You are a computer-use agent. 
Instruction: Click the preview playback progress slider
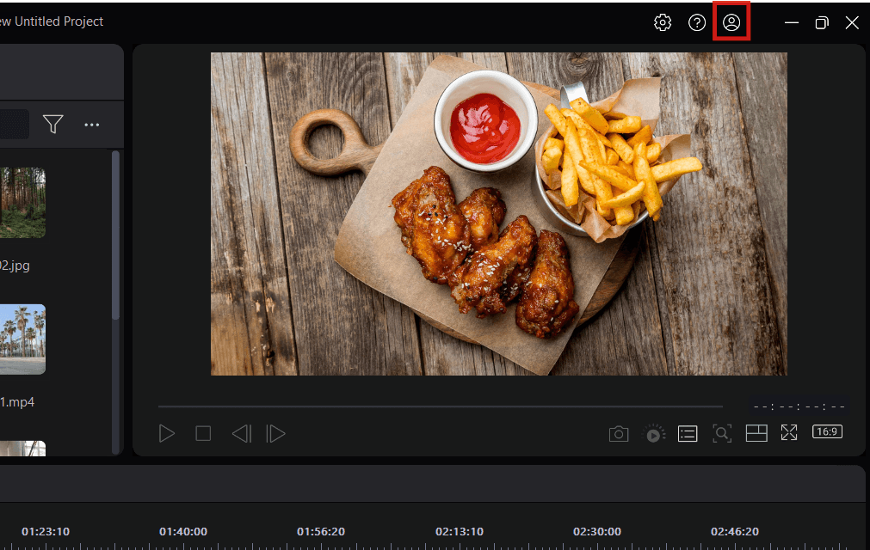[x=439, y=406]
